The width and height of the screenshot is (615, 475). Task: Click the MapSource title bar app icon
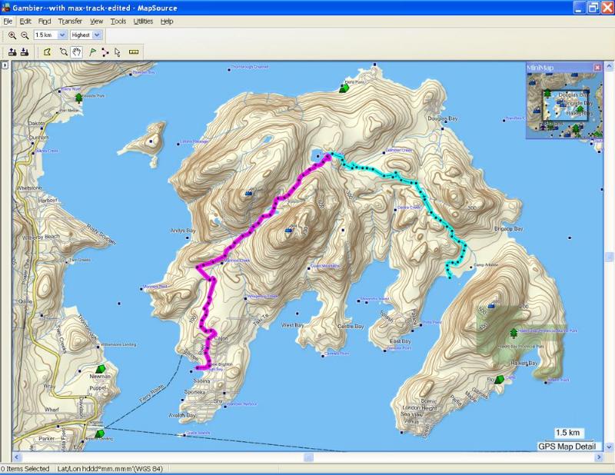6,8
